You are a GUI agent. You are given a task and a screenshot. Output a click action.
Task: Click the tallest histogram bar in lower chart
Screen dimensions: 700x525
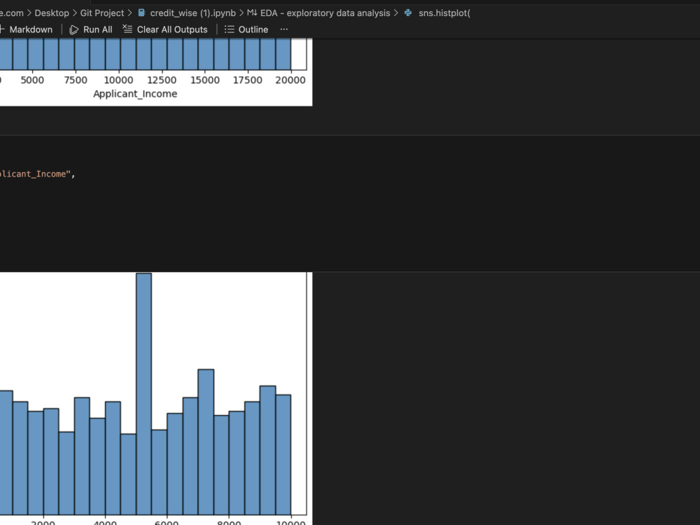coord(143,393)
